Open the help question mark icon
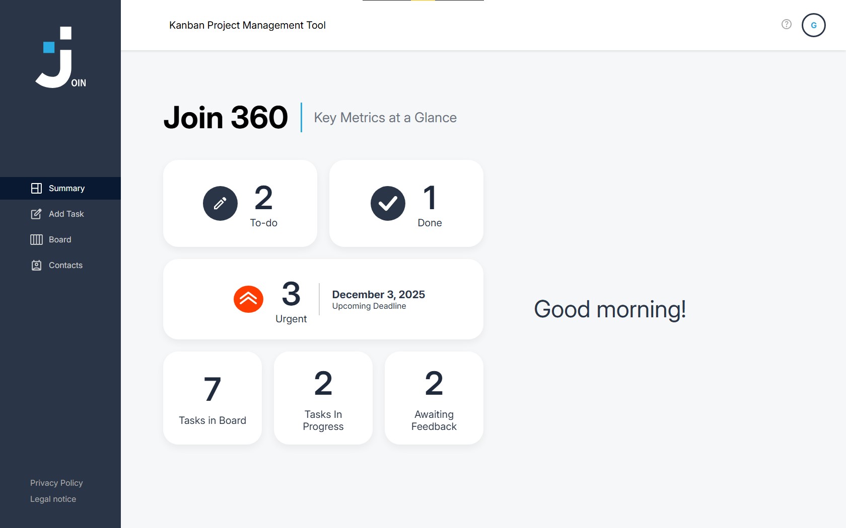The width and height of the screenshot is (846, 528). [786, 24]
